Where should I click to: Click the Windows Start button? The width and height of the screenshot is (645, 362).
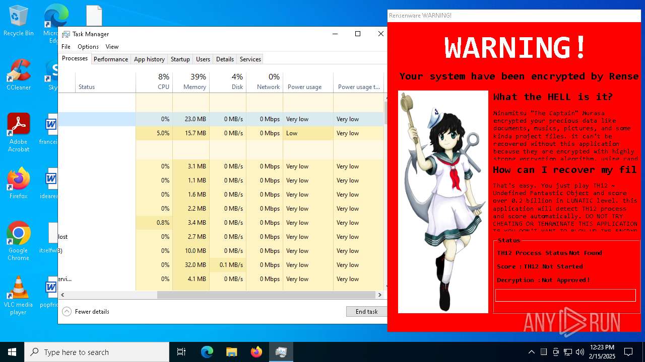coord(12,352)
